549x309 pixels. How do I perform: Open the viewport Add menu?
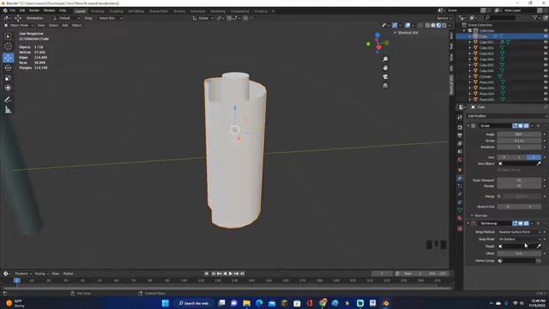[x=65, y=25]
